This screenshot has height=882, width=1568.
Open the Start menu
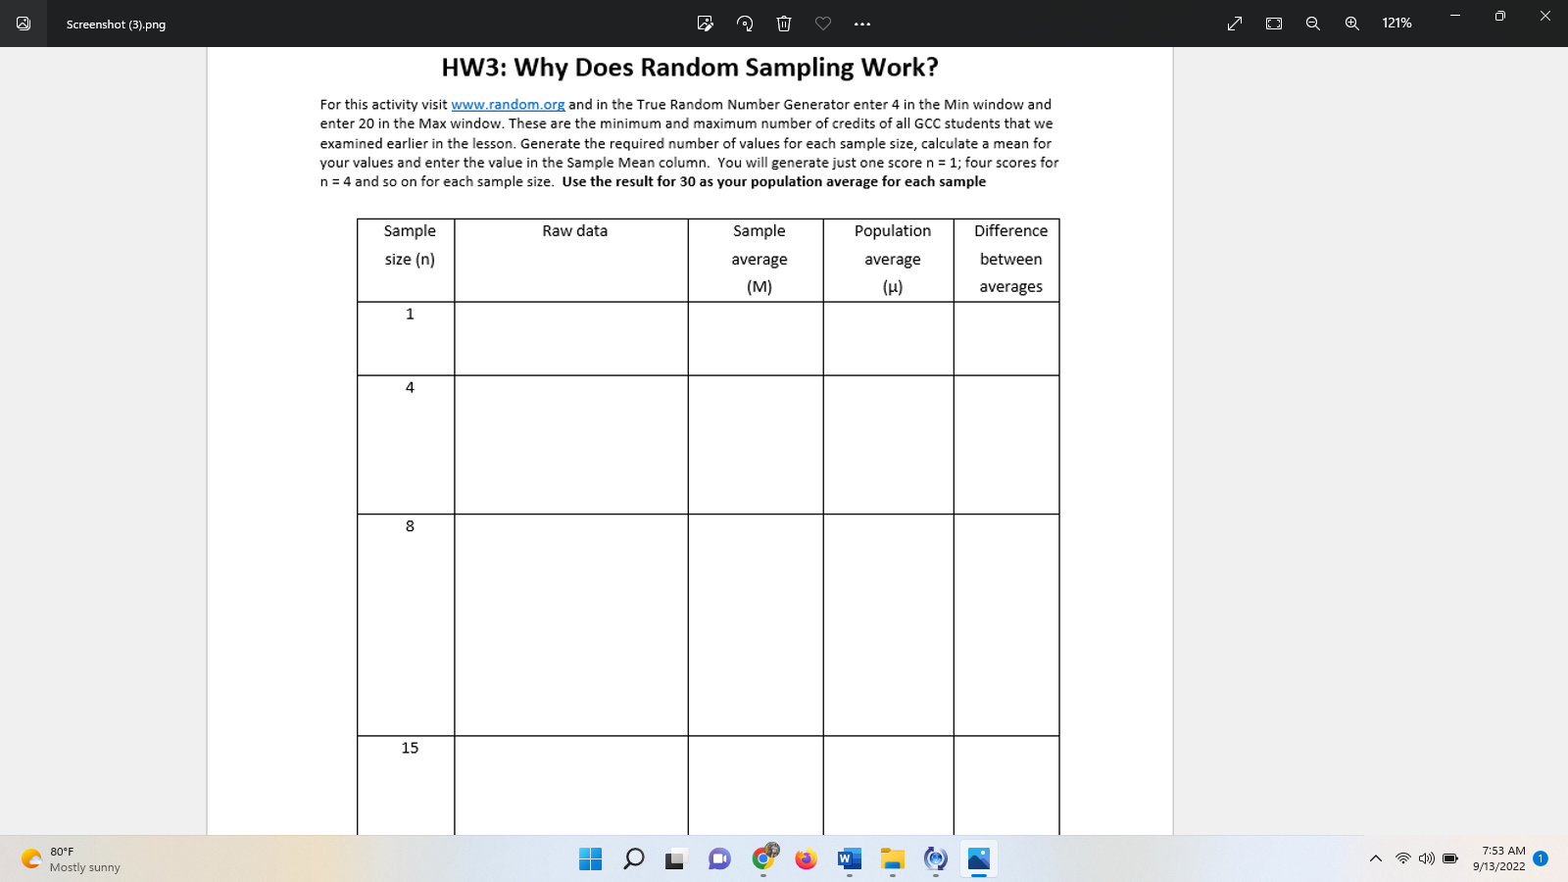coord(589,858)
